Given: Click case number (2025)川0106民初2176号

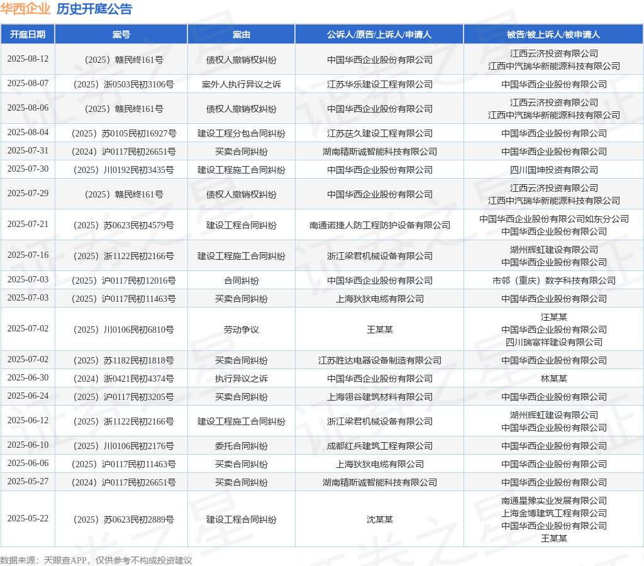Looking at the screenshot, I should pos(124,446).
